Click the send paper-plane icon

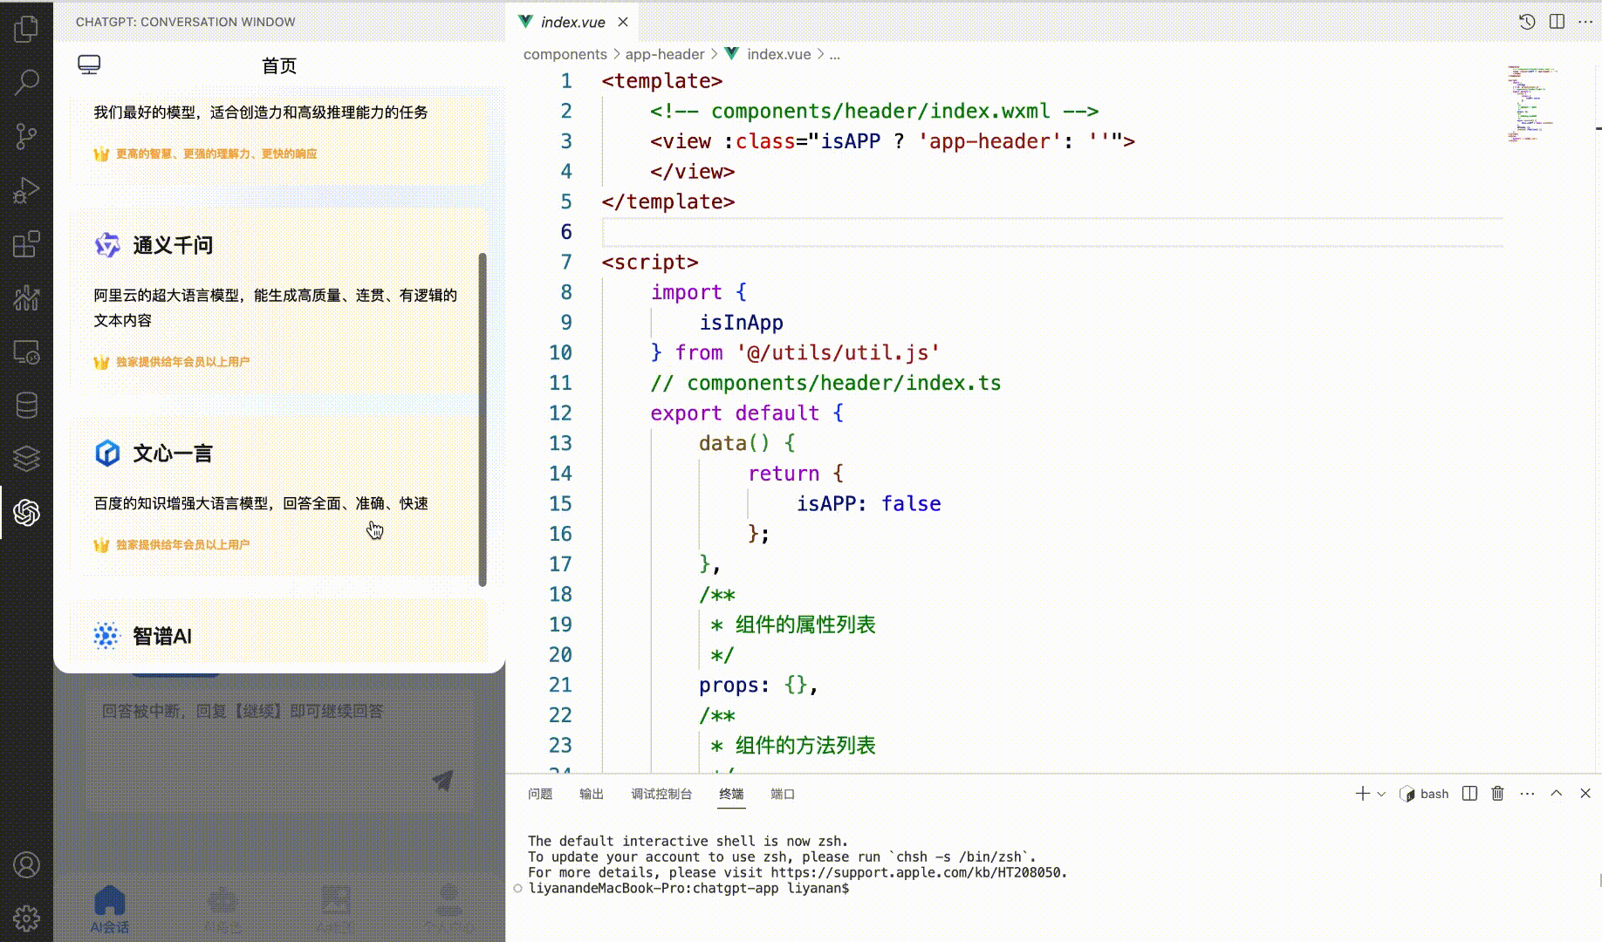pos(443,779)
